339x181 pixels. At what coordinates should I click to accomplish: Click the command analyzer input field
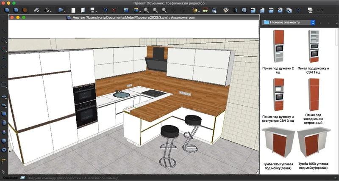(x=127, y=178)
